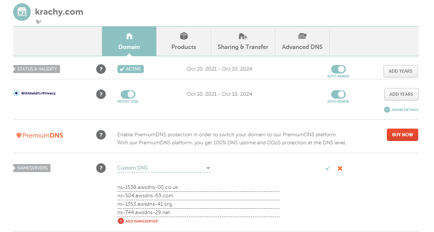Open the Sharing & Transfer tab
Image resolution: width=434 pixels, height=232 pixels.
click(x=243, y=41)
